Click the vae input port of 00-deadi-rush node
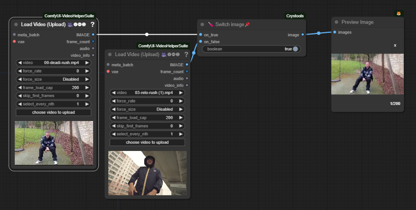This screenshot has width=416, height=210. coord(14,41)
